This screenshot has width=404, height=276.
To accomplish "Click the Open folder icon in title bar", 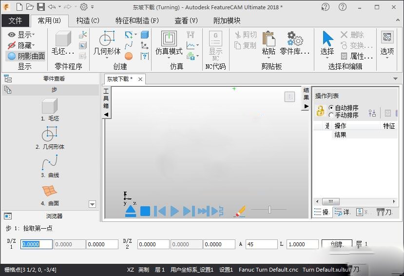I will (x=30, y=7).
